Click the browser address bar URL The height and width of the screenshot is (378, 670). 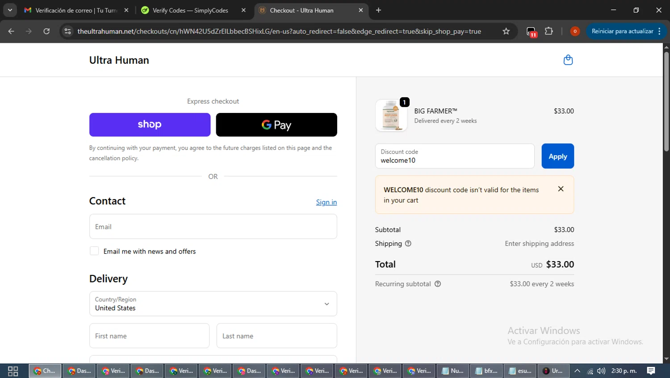279,31
